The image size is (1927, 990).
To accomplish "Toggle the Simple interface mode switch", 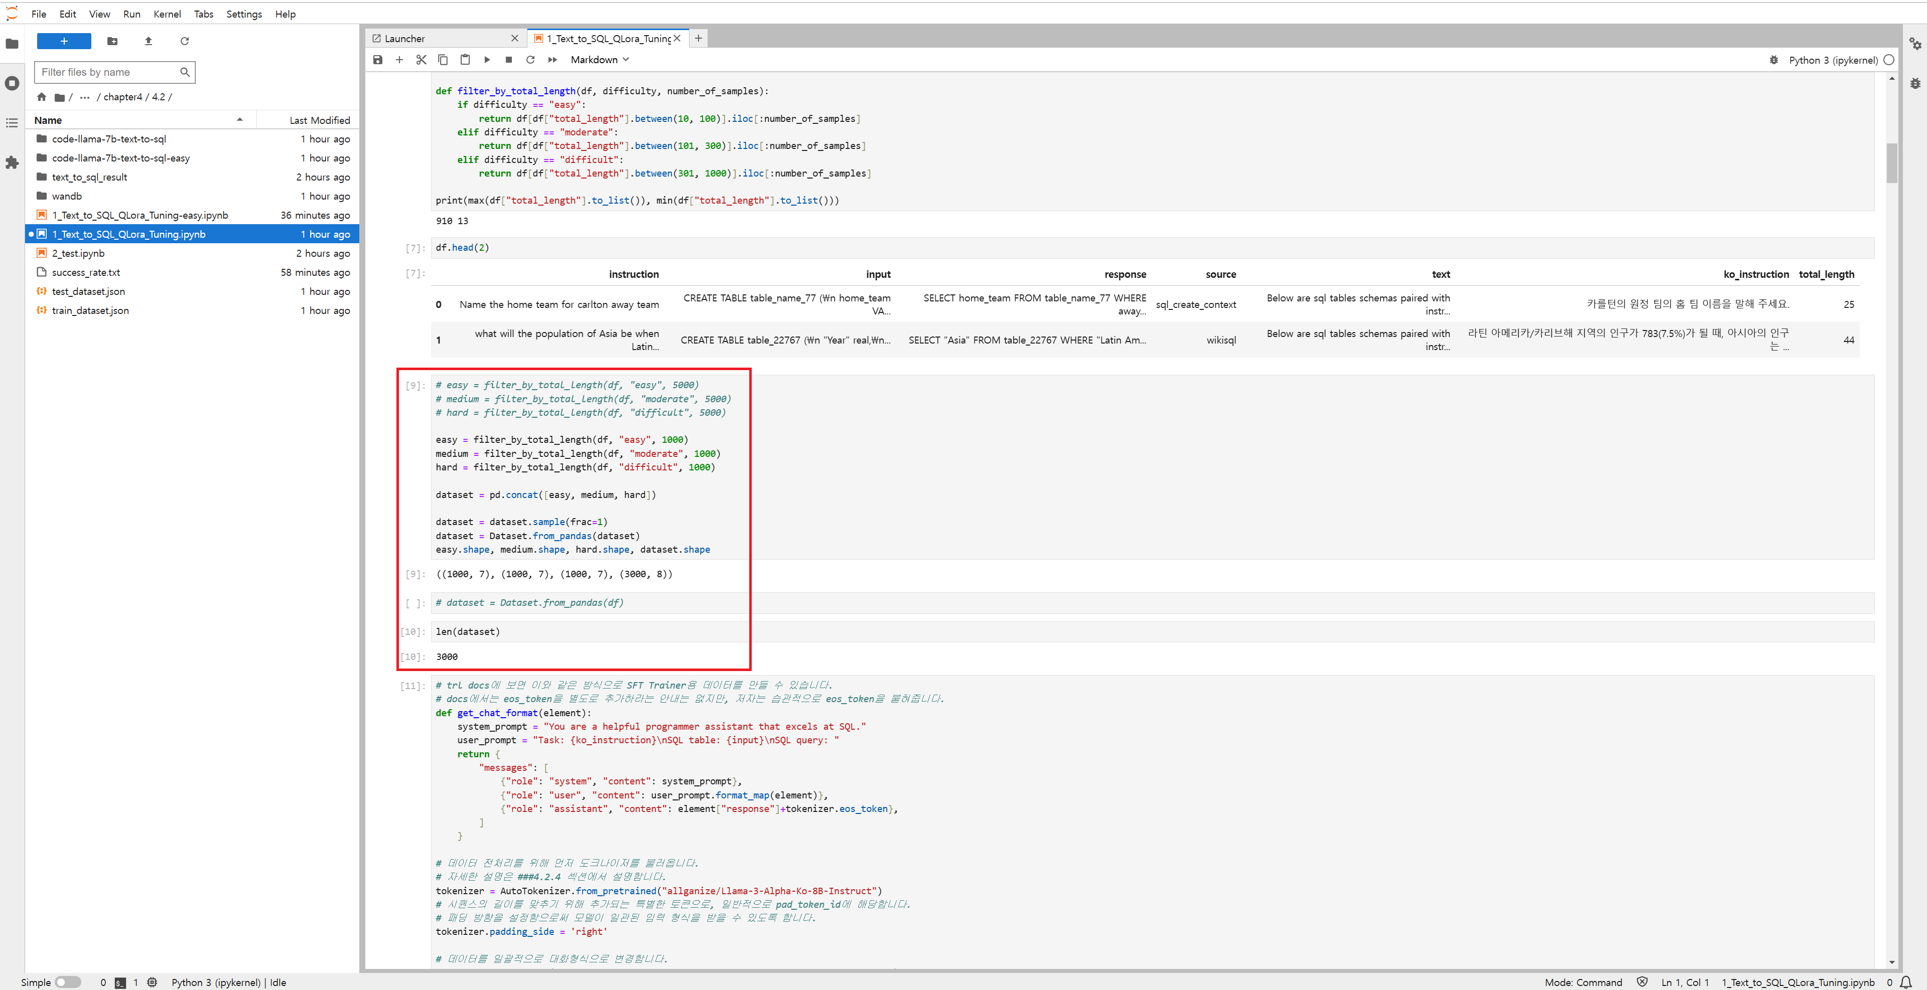I will pyautogui.click(x=67, y=982).
